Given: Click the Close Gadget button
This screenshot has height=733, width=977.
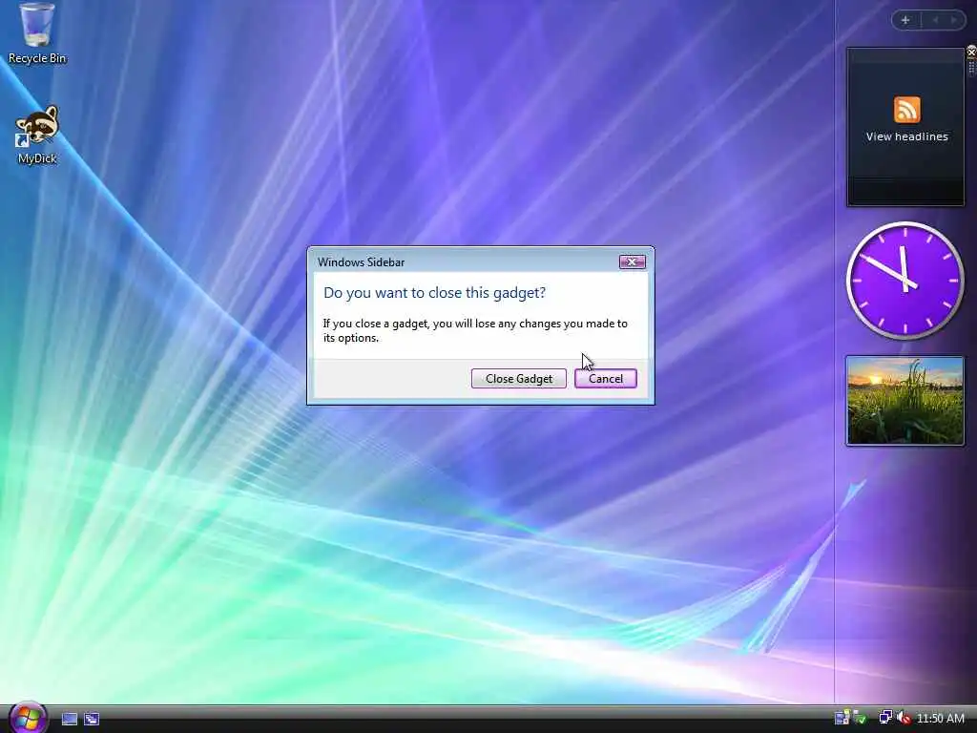Looking at the screenshot, I should pos(518,378).
